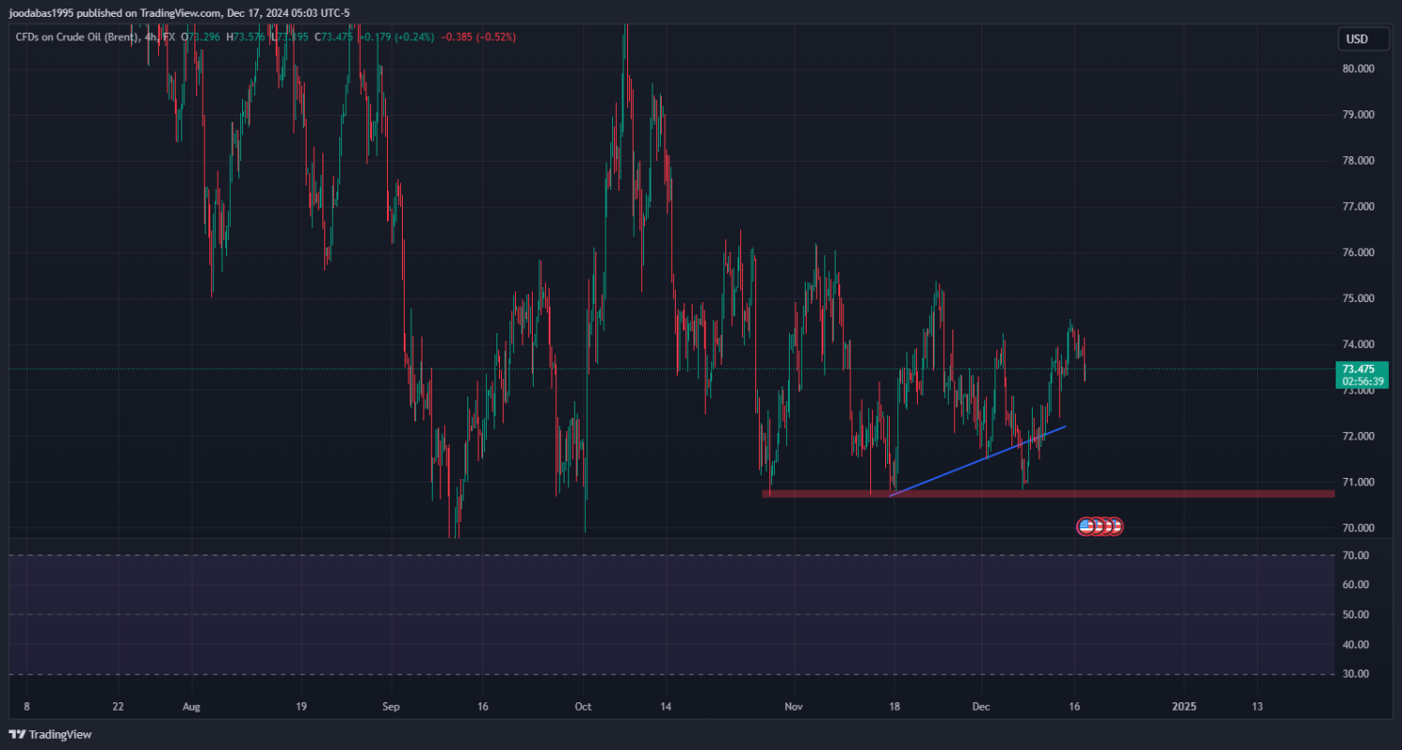Image resolution: width=1402 pixels, height=750 pixels.
Task: Click the Aug label on time axis
Action: [x=192, y=706]
